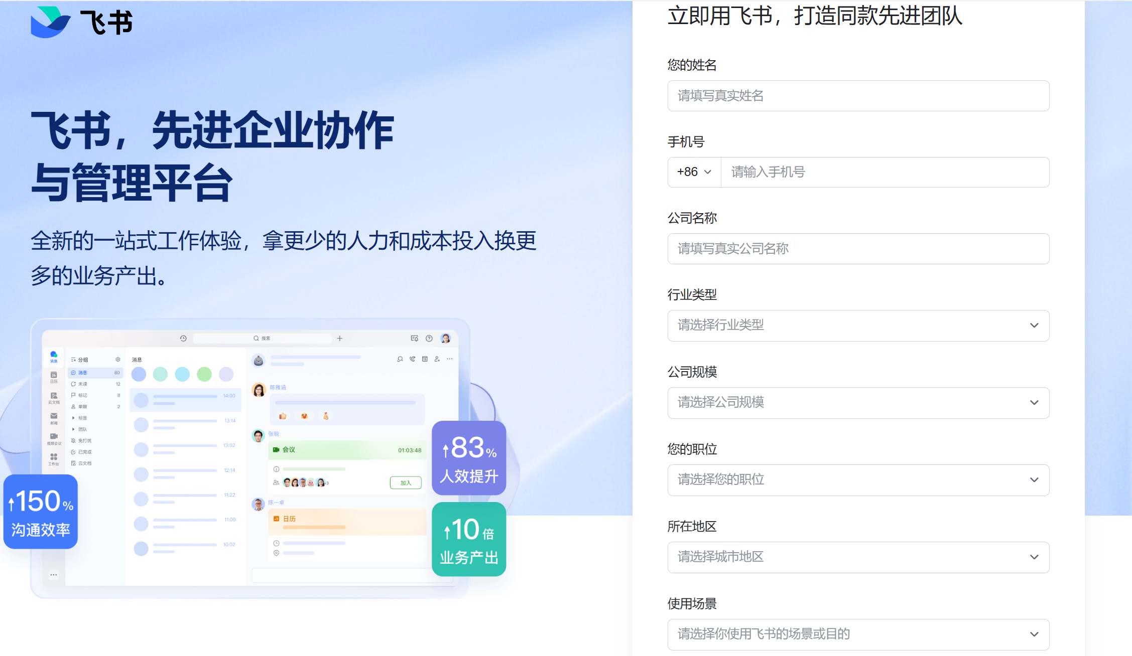Viewport: 1132px width, 656px height.
Task: Focus the 您的姓名 real name field
Action: (x=858, y=96)
